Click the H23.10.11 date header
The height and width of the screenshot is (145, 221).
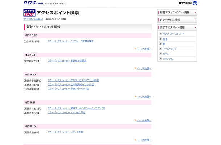click(87, 55)
